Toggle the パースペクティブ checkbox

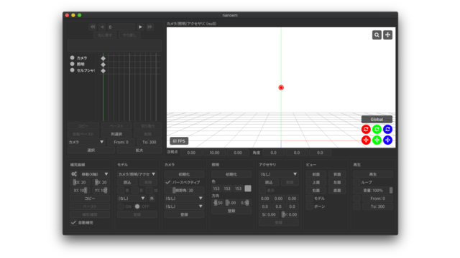click(167, 182)
